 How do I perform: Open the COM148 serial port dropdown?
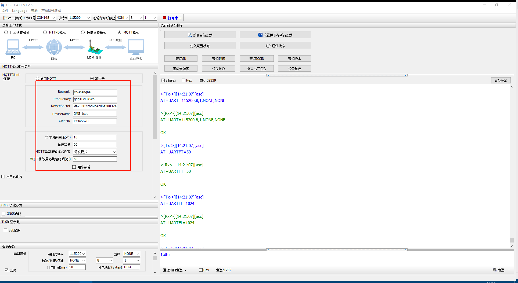[53, 18]
